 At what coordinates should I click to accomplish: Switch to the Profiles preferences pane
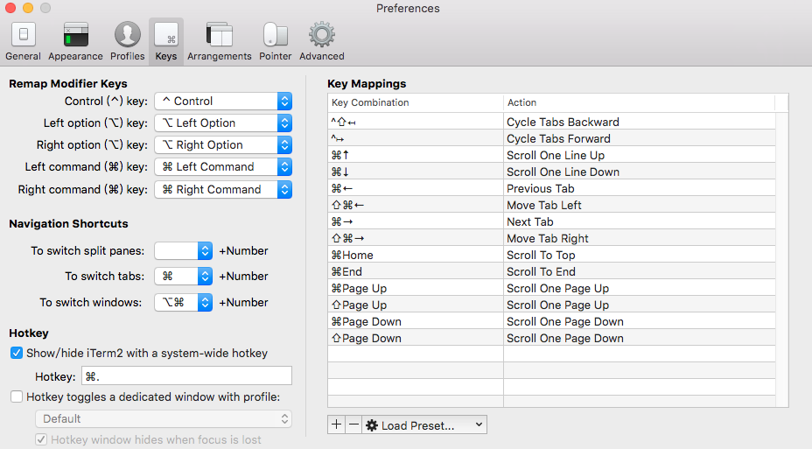128,41
